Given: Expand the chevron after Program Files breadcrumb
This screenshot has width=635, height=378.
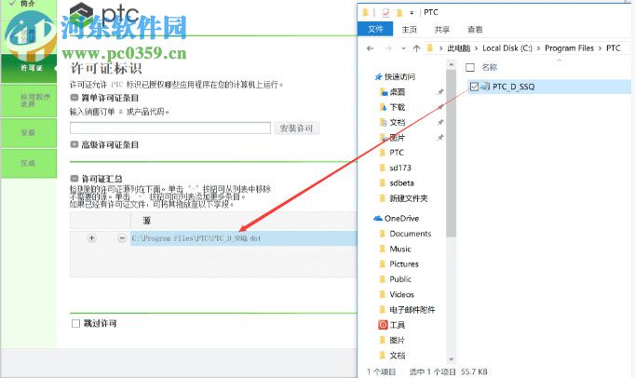Looking at the screenshot, I should 600,48.
